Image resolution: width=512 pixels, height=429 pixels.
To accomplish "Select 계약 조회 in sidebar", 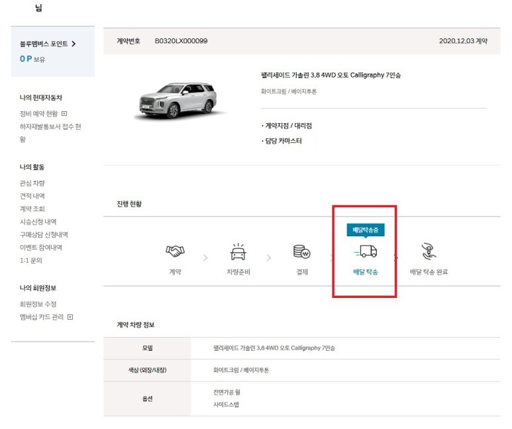I will coord(32,209).
